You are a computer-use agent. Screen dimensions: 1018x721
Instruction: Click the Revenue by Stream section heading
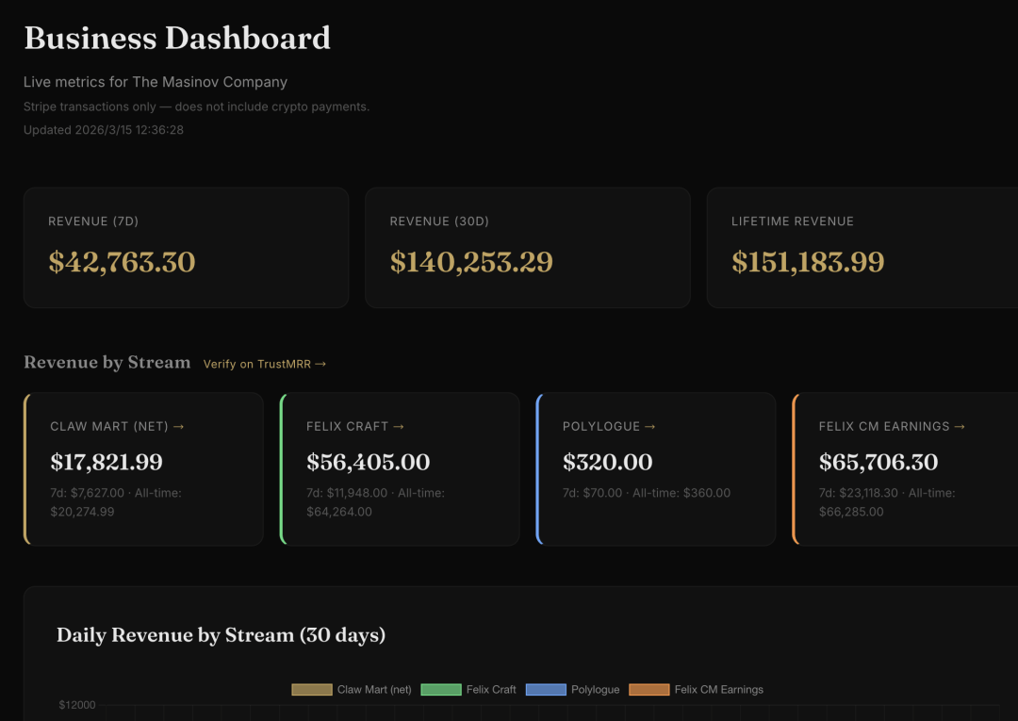pyautogui.click(x=107, y=363)
